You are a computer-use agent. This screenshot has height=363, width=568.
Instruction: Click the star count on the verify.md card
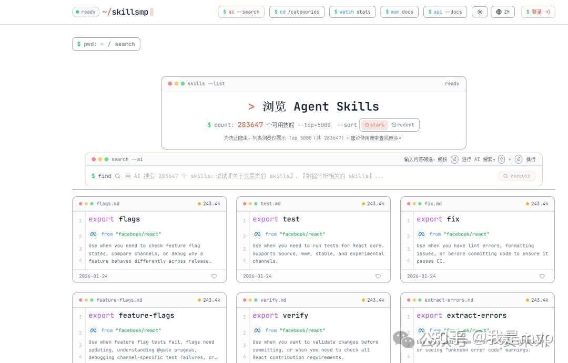click(x=373, y=300)
